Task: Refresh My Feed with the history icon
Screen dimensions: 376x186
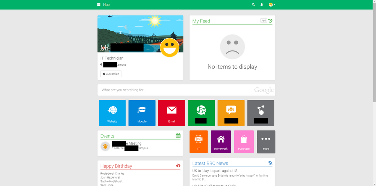Action: click(270, 21)
